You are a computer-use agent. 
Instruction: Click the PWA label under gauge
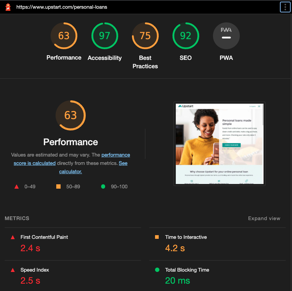[226, 58]
